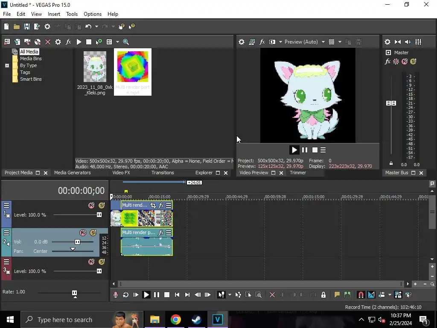Click Go to Start in timeline transport
This screenshot has height=328, width=437.
(x=177, y=295)
